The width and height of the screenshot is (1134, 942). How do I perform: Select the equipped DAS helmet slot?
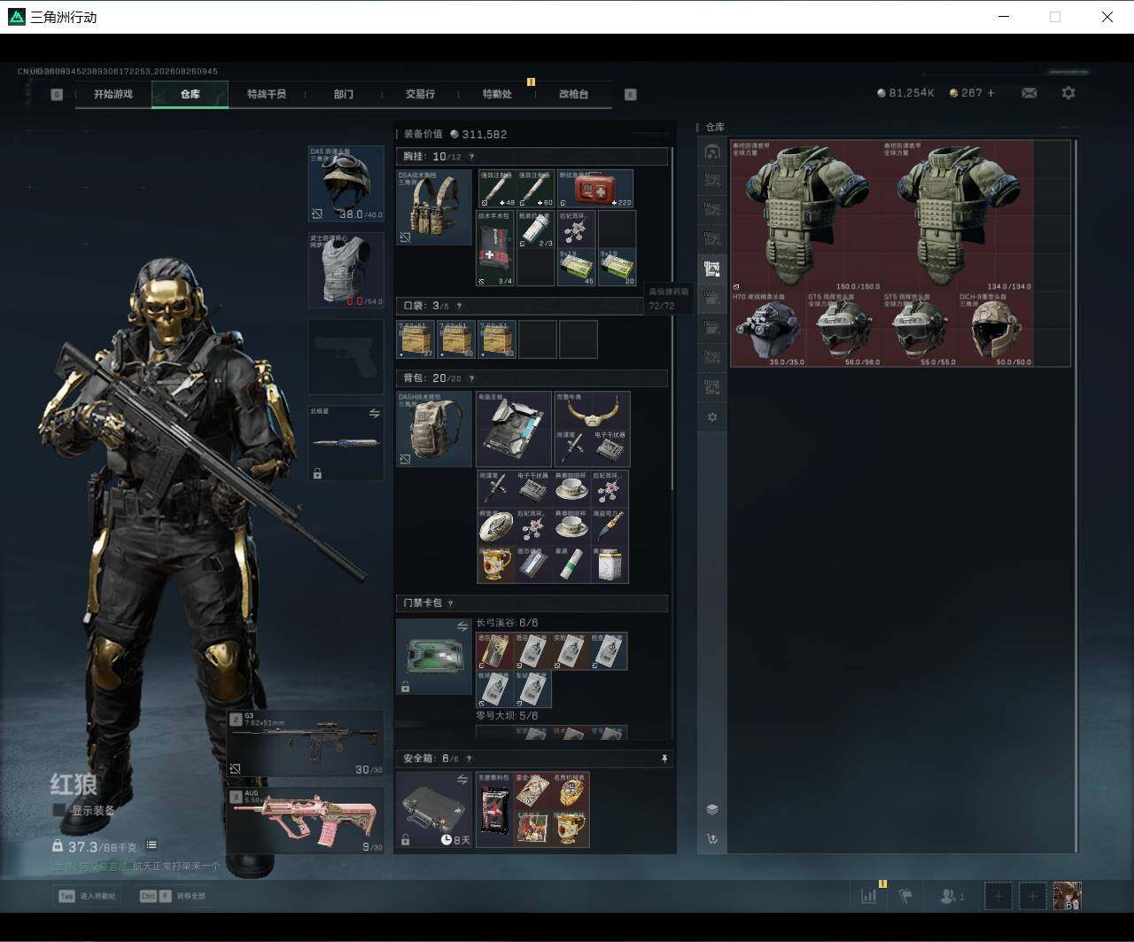pos(346,183)
